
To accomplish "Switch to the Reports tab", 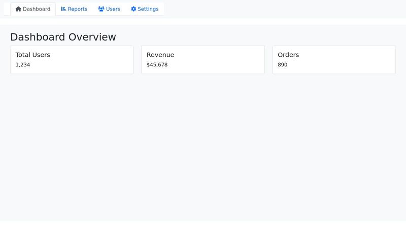I will pyautogui.click(x=77, y=9).
